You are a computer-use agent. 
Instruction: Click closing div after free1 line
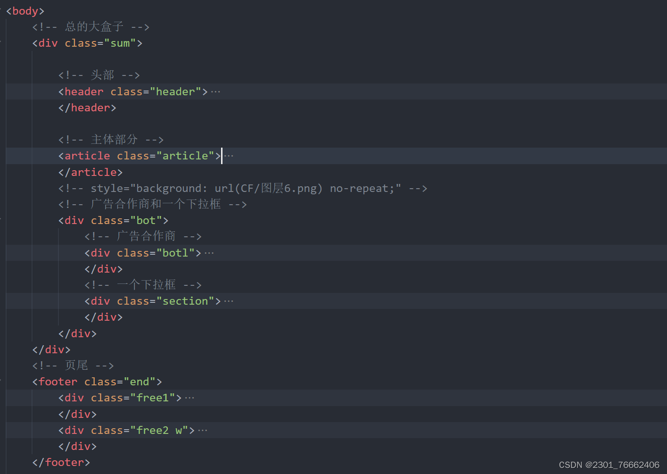[x=77, y=415]
